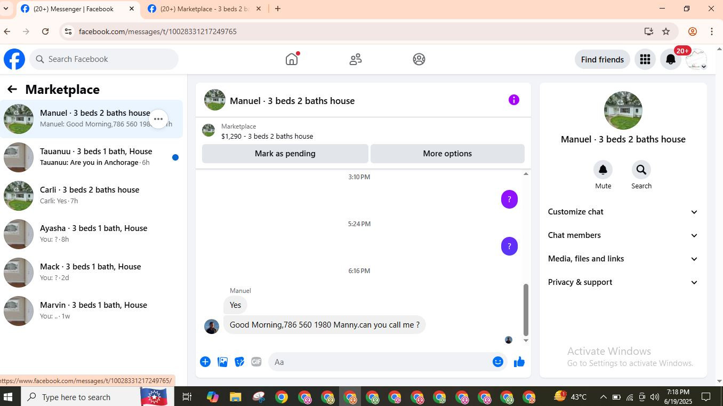Show hidden system tray icons
This screenshot has height=406, width=723.
tap(603, 397)
